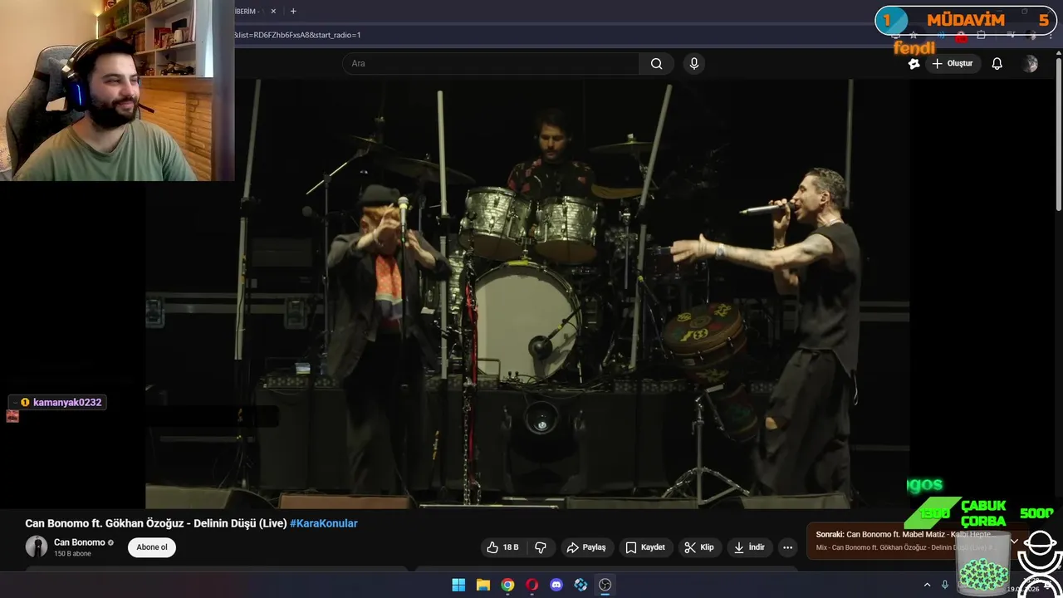
Task: Open a new browser tab
Action: pyautogui.click(x=293, y=12)
